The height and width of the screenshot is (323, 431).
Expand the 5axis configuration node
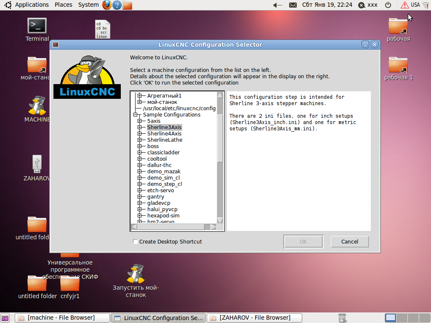pyautogui.click(x=140, y=121)
